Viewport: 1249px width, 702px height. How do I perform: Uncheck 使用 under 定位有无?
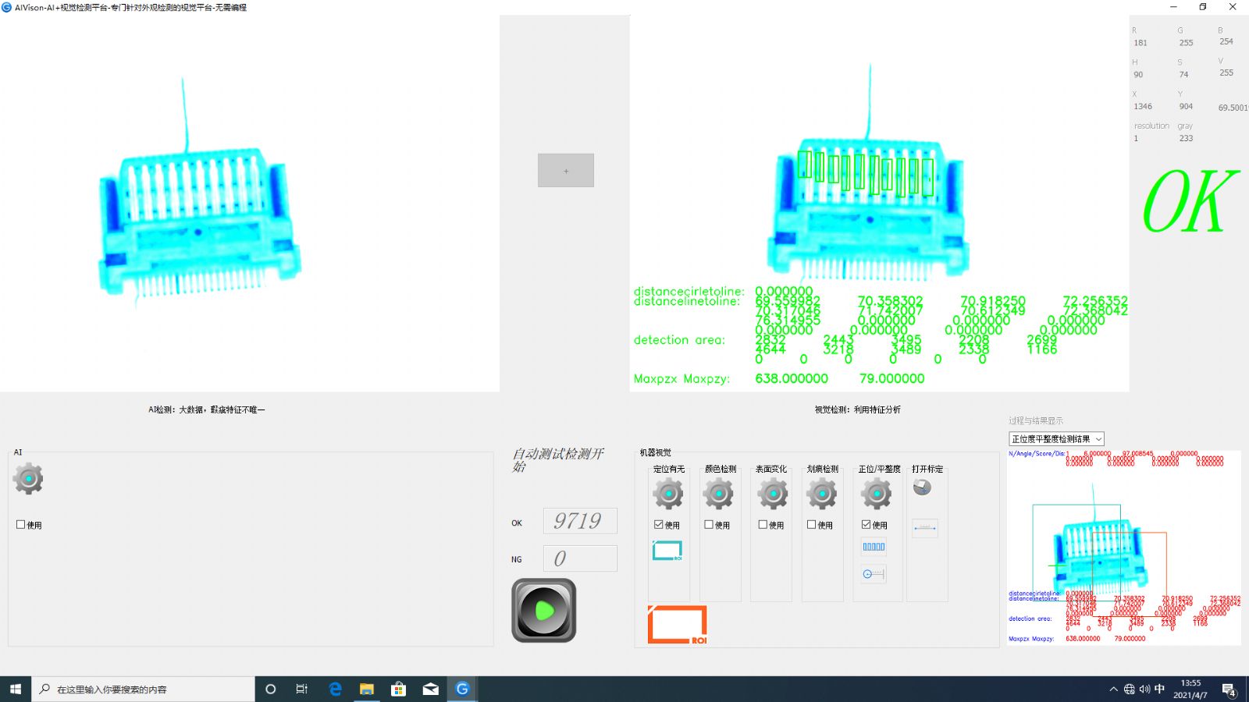pos(659,525)
